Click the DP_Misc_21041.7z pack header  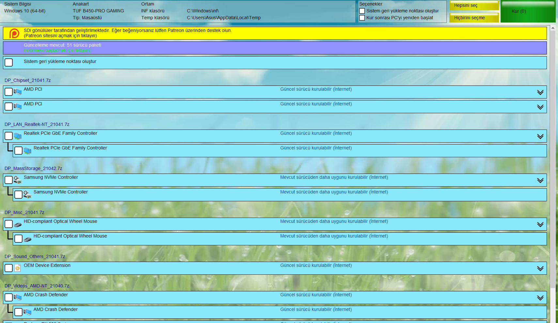tap(24, 212)
